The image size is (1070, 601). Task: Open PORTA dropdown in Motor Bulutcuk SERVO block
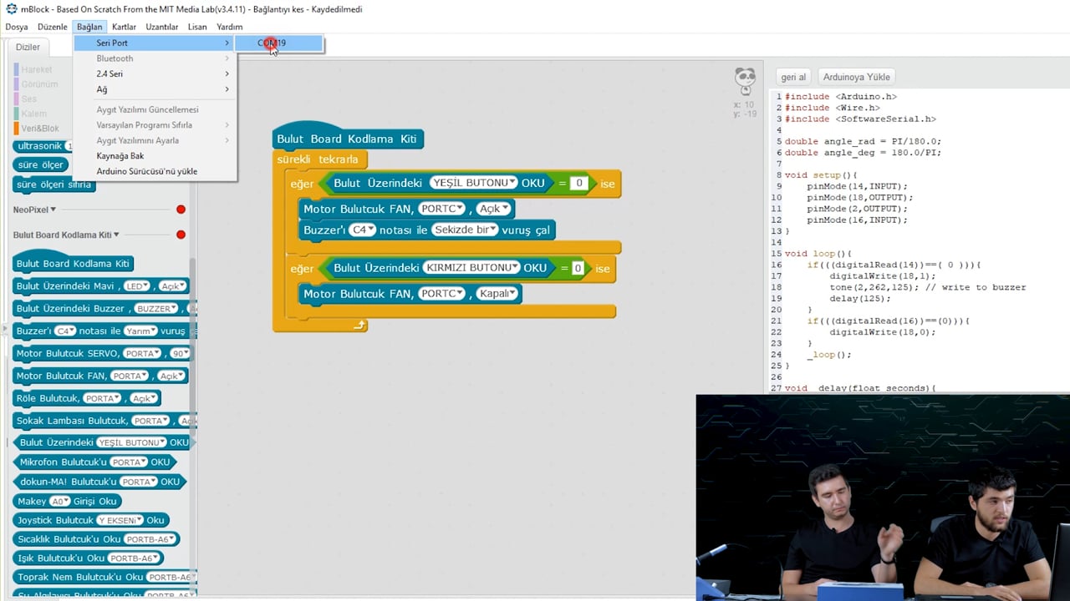point(141,354)
